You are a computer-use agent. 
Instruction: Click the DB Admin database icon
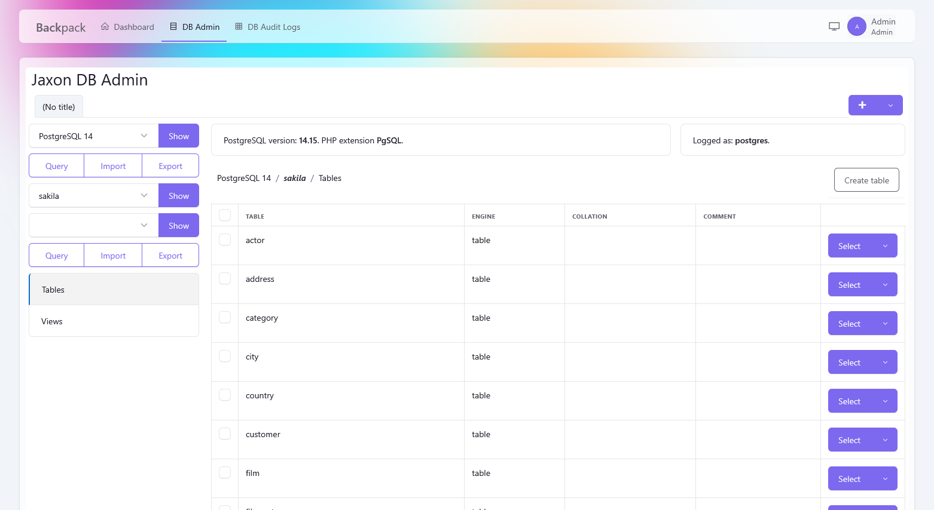coord(173,26)
